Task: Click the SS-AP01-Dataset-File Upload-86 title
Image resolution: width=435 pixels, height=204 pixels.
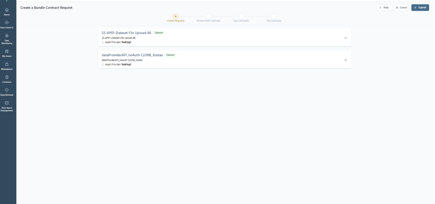Action: click(126, 33)
